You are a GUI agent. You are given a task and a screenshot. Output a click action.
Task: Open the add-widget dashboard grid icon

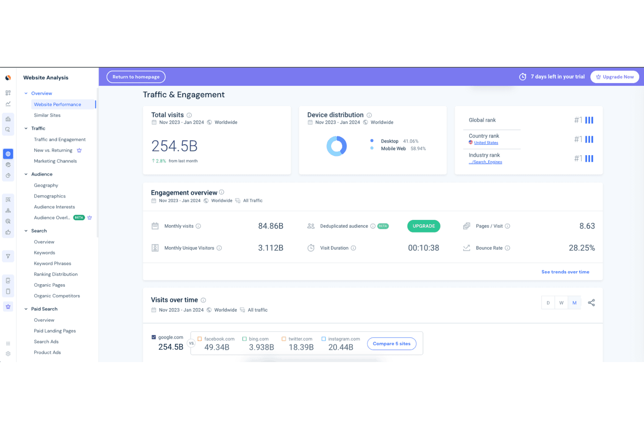point(8,93)
